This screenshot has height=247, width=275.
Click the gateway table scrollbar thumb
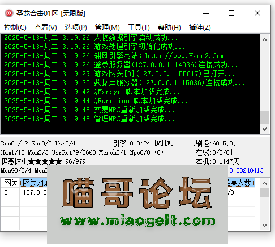pos(264,193)
